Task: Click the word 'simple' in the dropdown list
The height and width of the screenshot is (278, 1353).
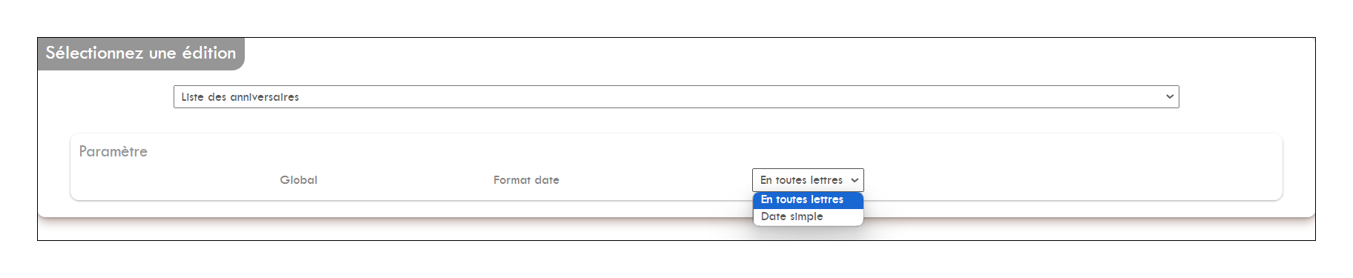Action: coord(806,216)
